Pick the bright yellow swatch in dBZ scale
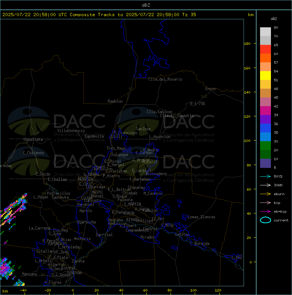The image size is (292, 295). click(265, 75)
